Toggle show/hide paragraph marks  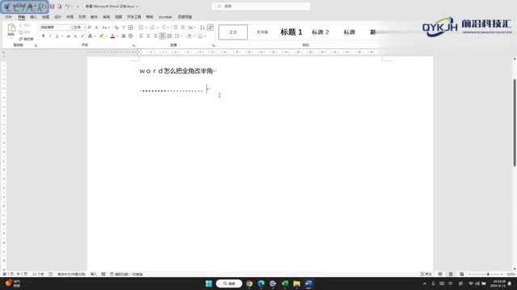[x=210, y=27]
